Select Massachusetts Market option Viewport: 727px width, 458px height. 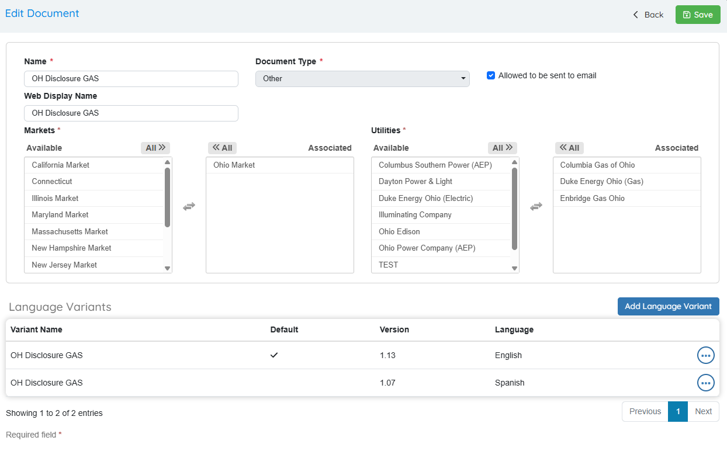94,232
